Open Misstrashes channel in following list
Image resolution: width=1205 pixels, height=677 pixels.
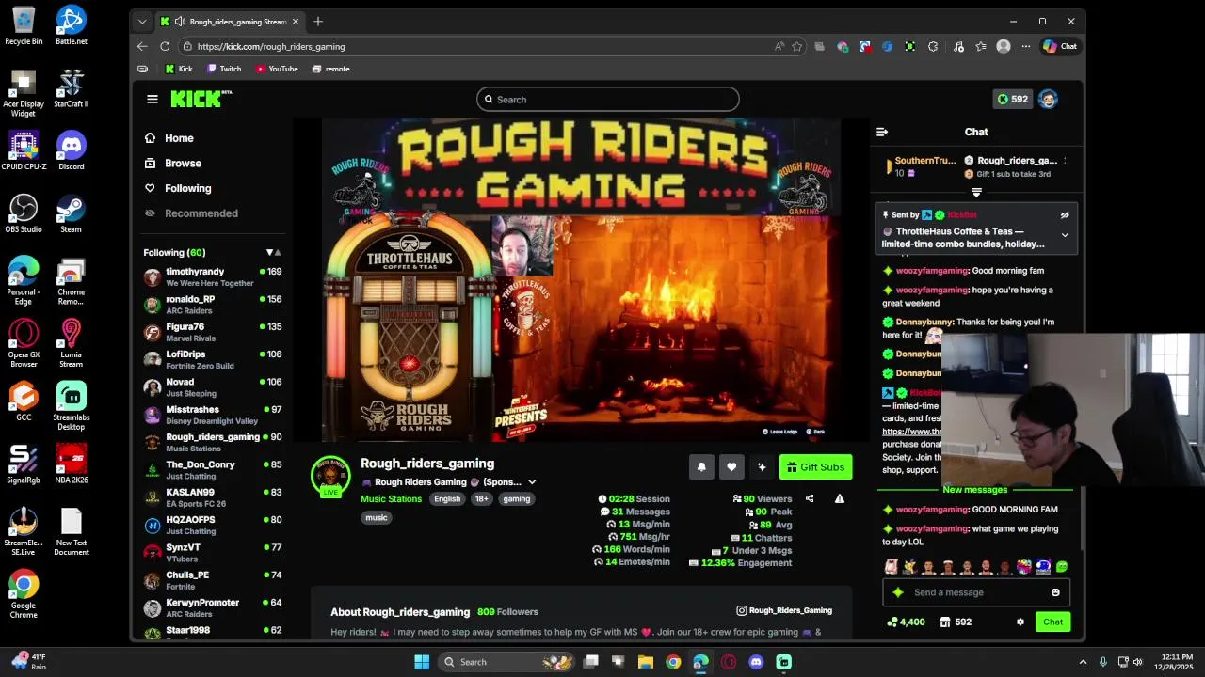212,415
